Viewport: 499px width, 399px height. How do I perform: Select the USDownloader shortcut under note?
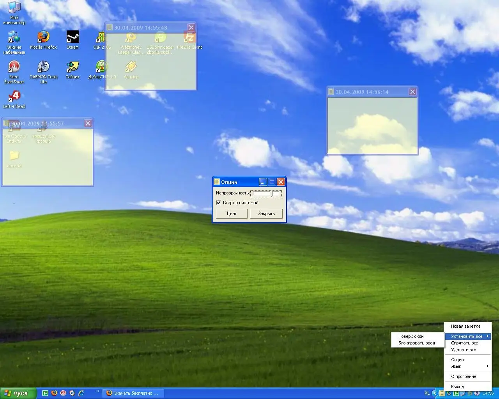160,42
